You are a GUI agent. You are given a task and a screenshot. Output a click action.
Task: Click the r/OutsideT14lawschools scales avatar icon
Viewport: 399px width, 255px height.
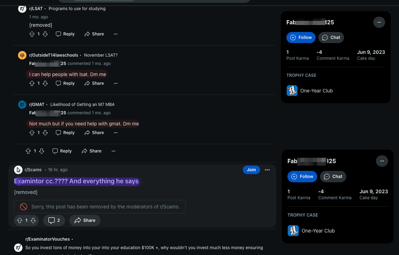(22, 55)
